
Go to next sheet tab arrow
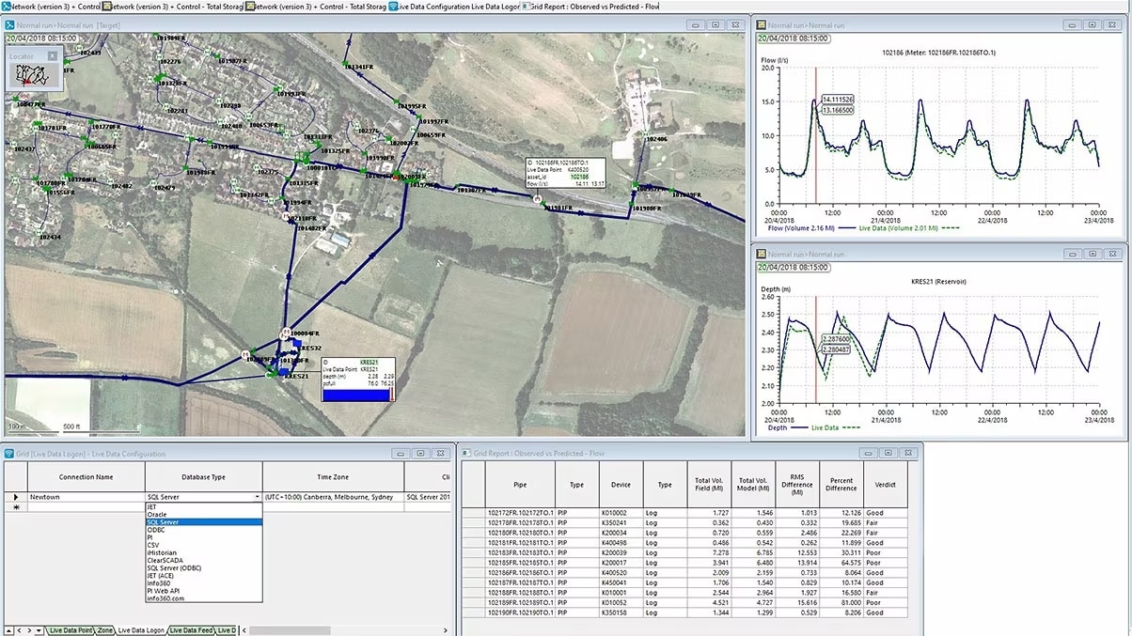(x=29, y=630)
